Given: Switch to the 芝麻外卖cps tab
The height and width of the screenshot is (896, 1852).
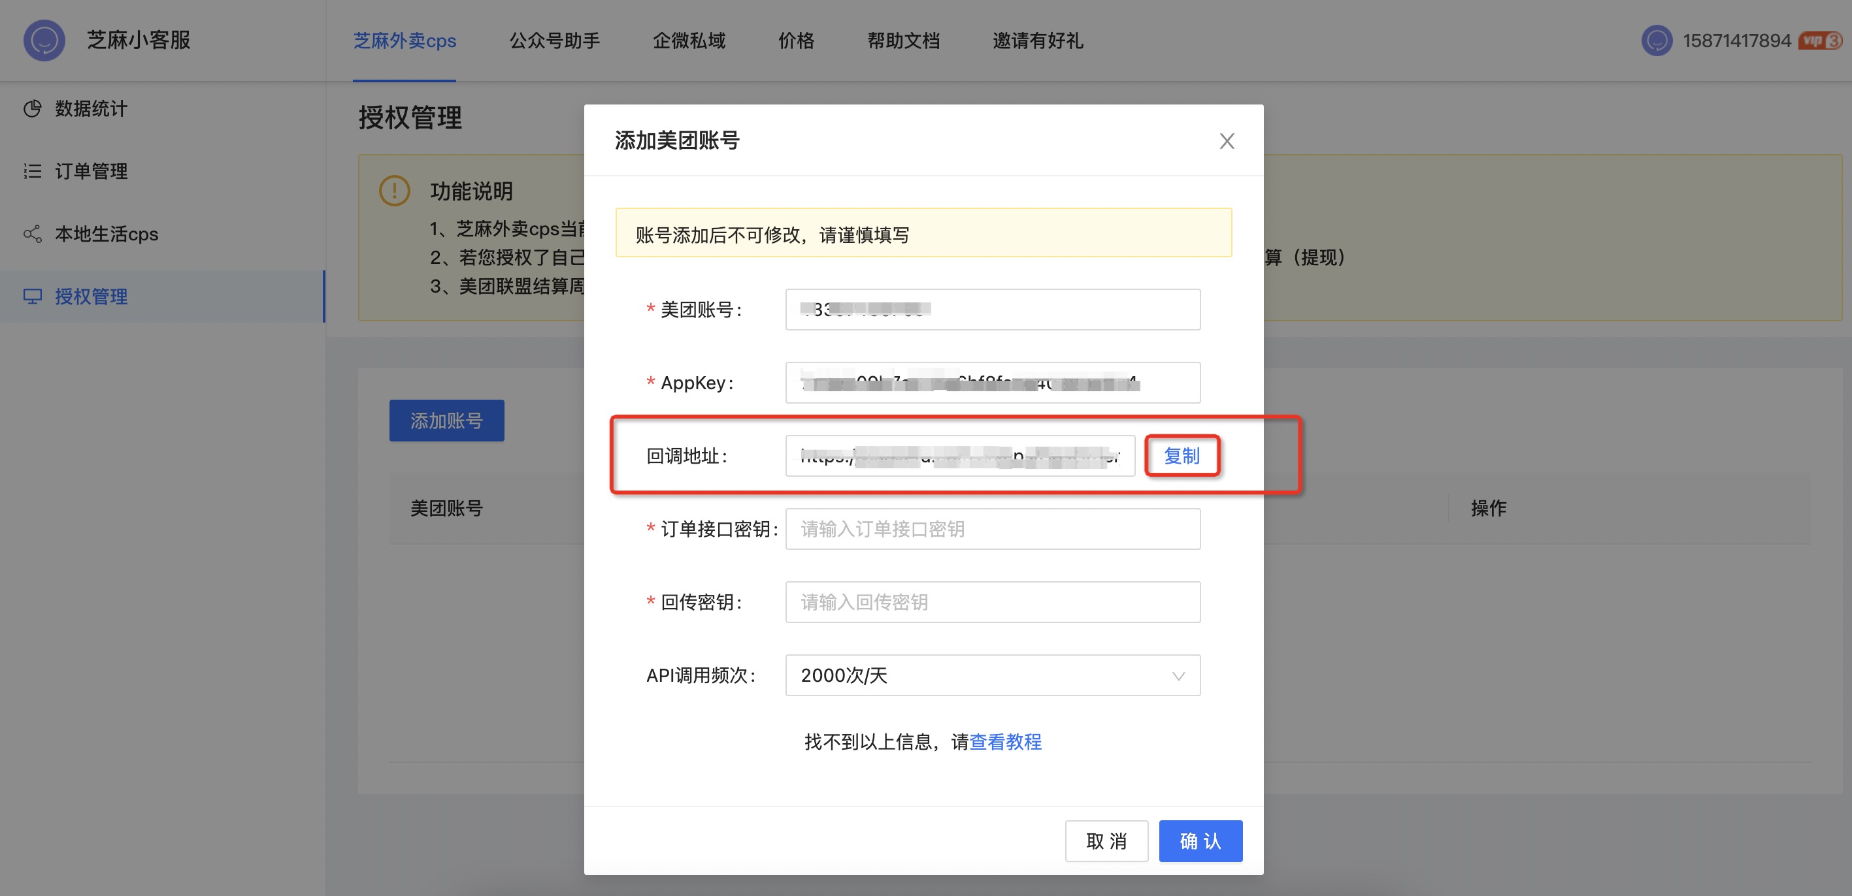Looking at the screenshot, I should click(405, 40).
